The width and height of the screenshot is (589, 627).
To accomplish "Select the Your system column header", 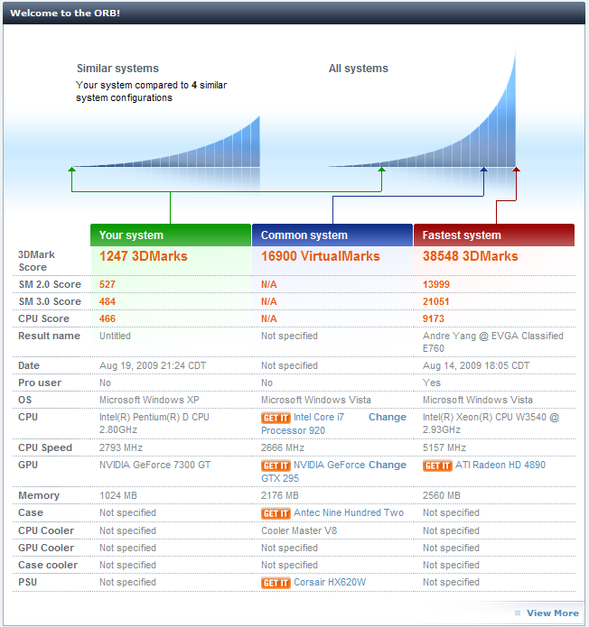I will 171,235.
